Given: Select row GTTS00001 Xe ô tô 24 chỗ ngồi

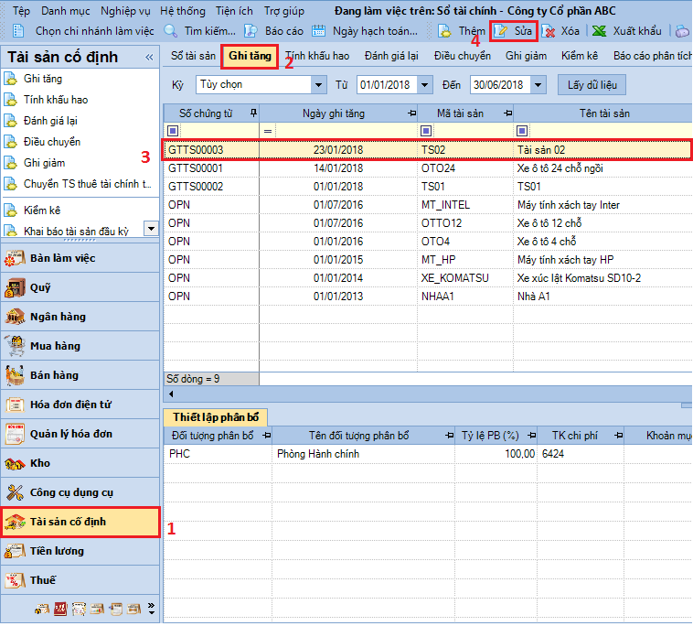Looking at the screenshot, I should 427,168.
